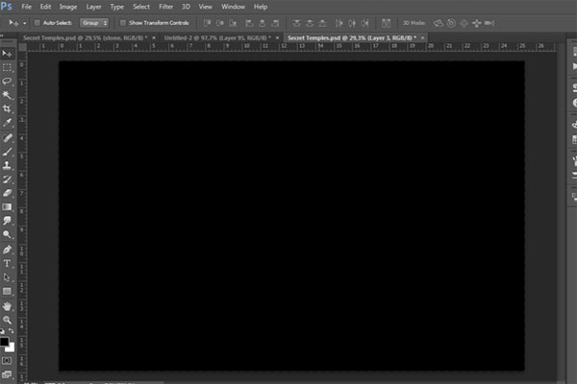This screenshot has height=384, width=577.
Task: Select the Rectangular Marquee tool
Action: [8, 68]
